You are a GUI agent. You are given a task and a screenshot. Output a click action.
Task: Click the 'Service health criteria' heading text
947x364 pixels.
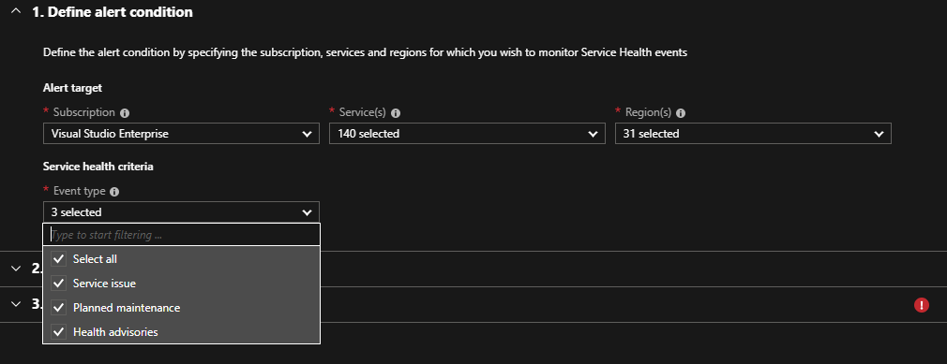(x=98, y=167)
